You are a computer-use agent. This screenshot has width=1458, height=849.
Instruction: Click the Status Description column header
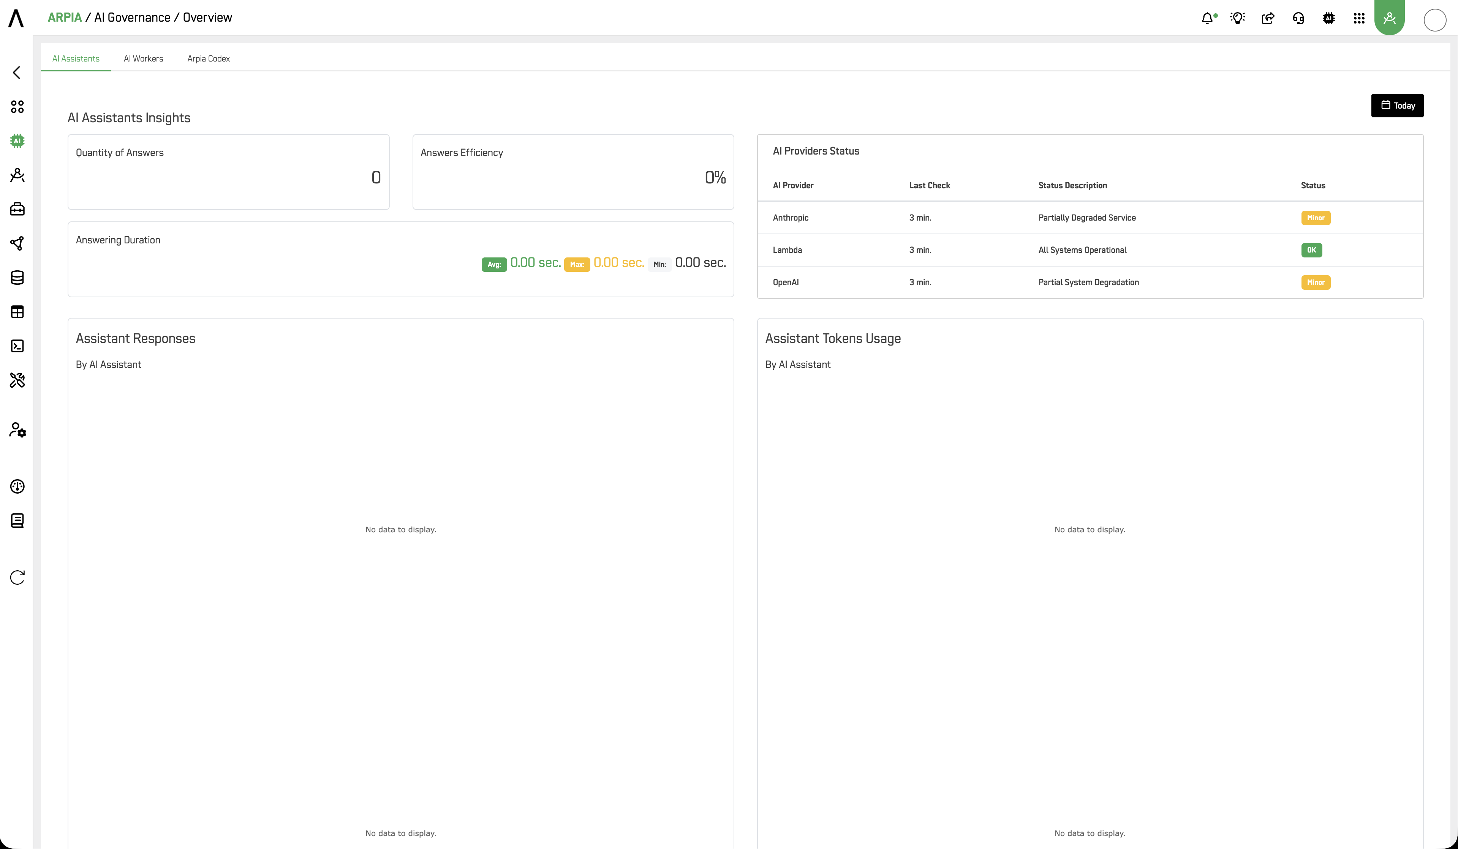(x=1073, y=185)
